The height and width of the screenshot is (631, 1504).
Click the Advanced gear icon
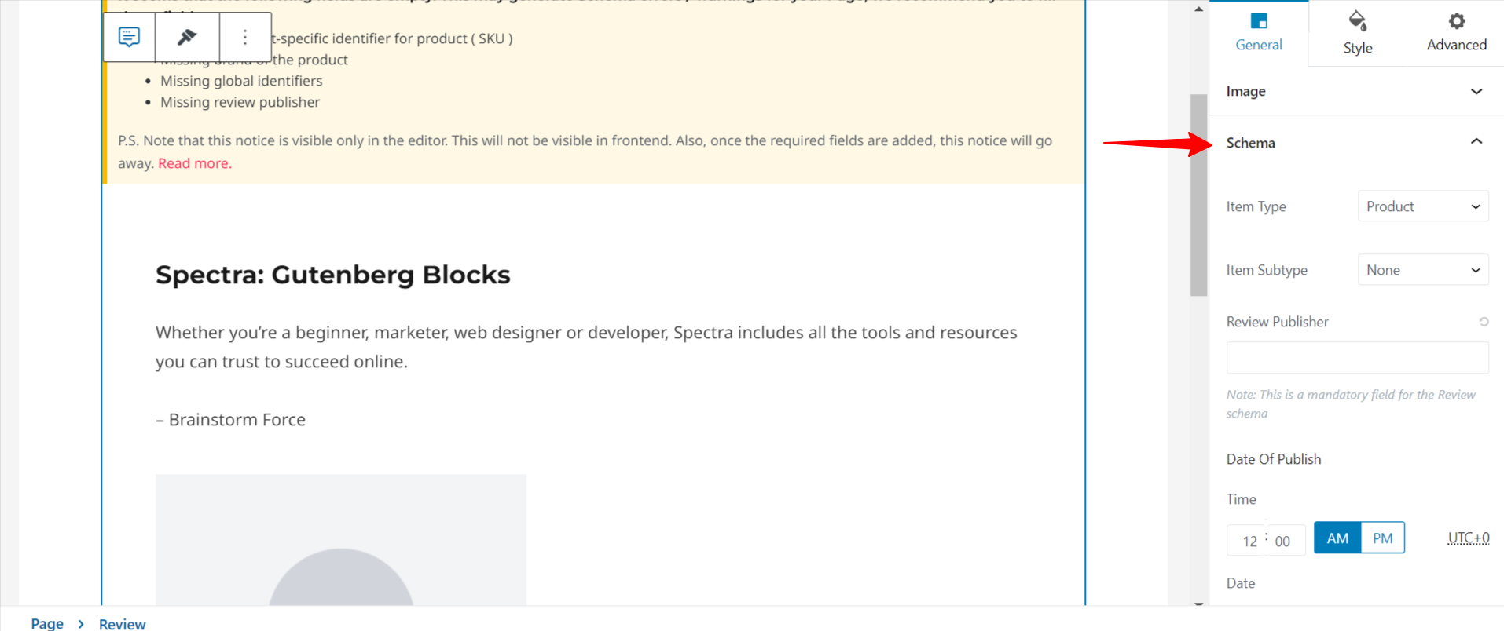pos(1456,21)
